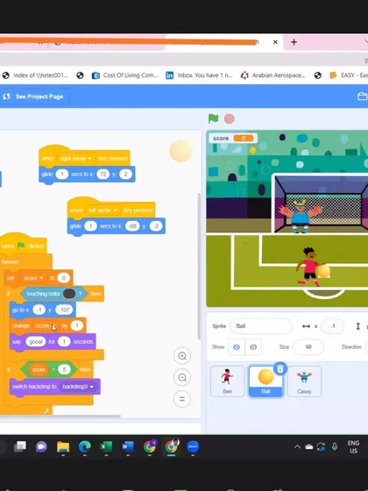Viewport: 368px width, 491px height.
Task: Edit glide x value -68
Action: 132,226
